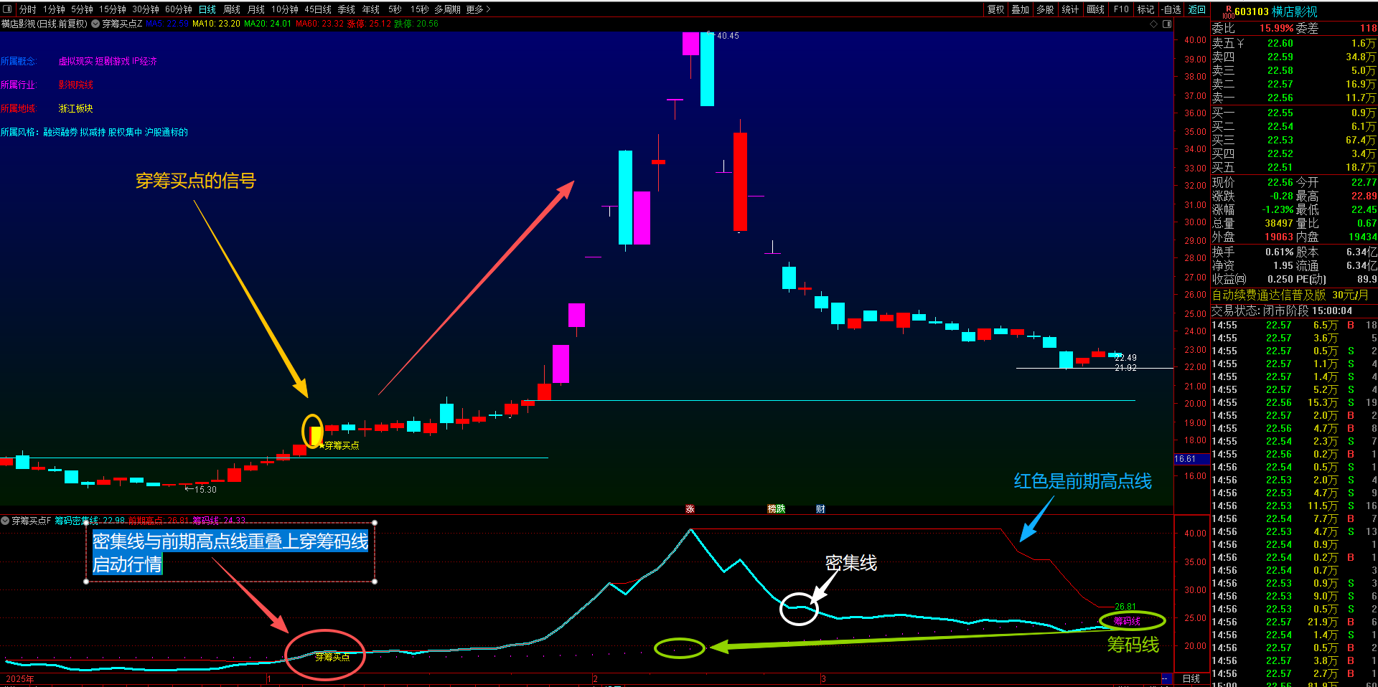1378x687 pixels.
Task: Click the 返回 return button
Action: coord(1197,9)
